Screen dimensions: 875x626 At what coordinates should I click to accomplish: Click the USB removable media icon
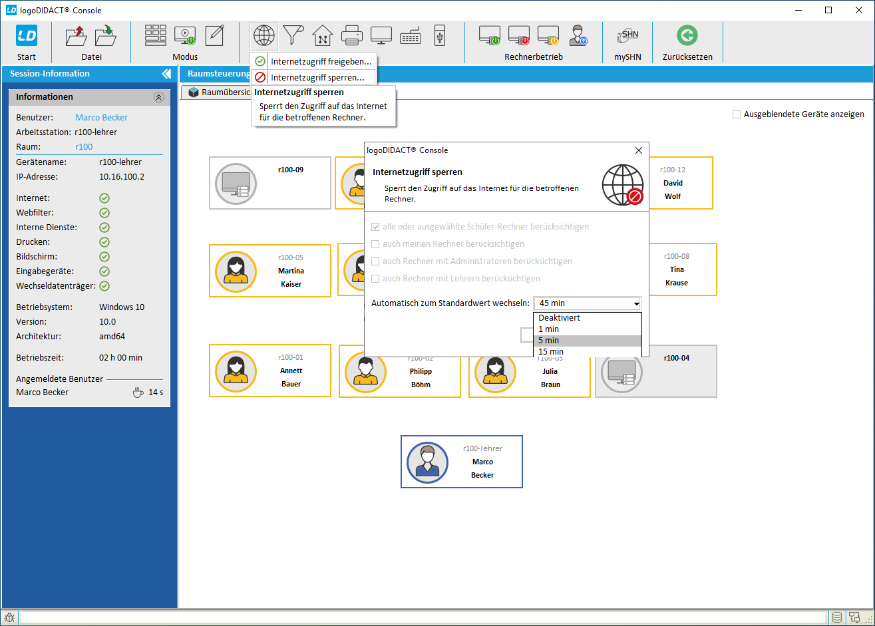(440, 35)
